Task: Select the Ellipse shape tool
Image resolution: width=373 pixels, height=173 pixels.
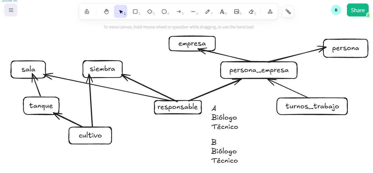Action: [x=164, y=12]
